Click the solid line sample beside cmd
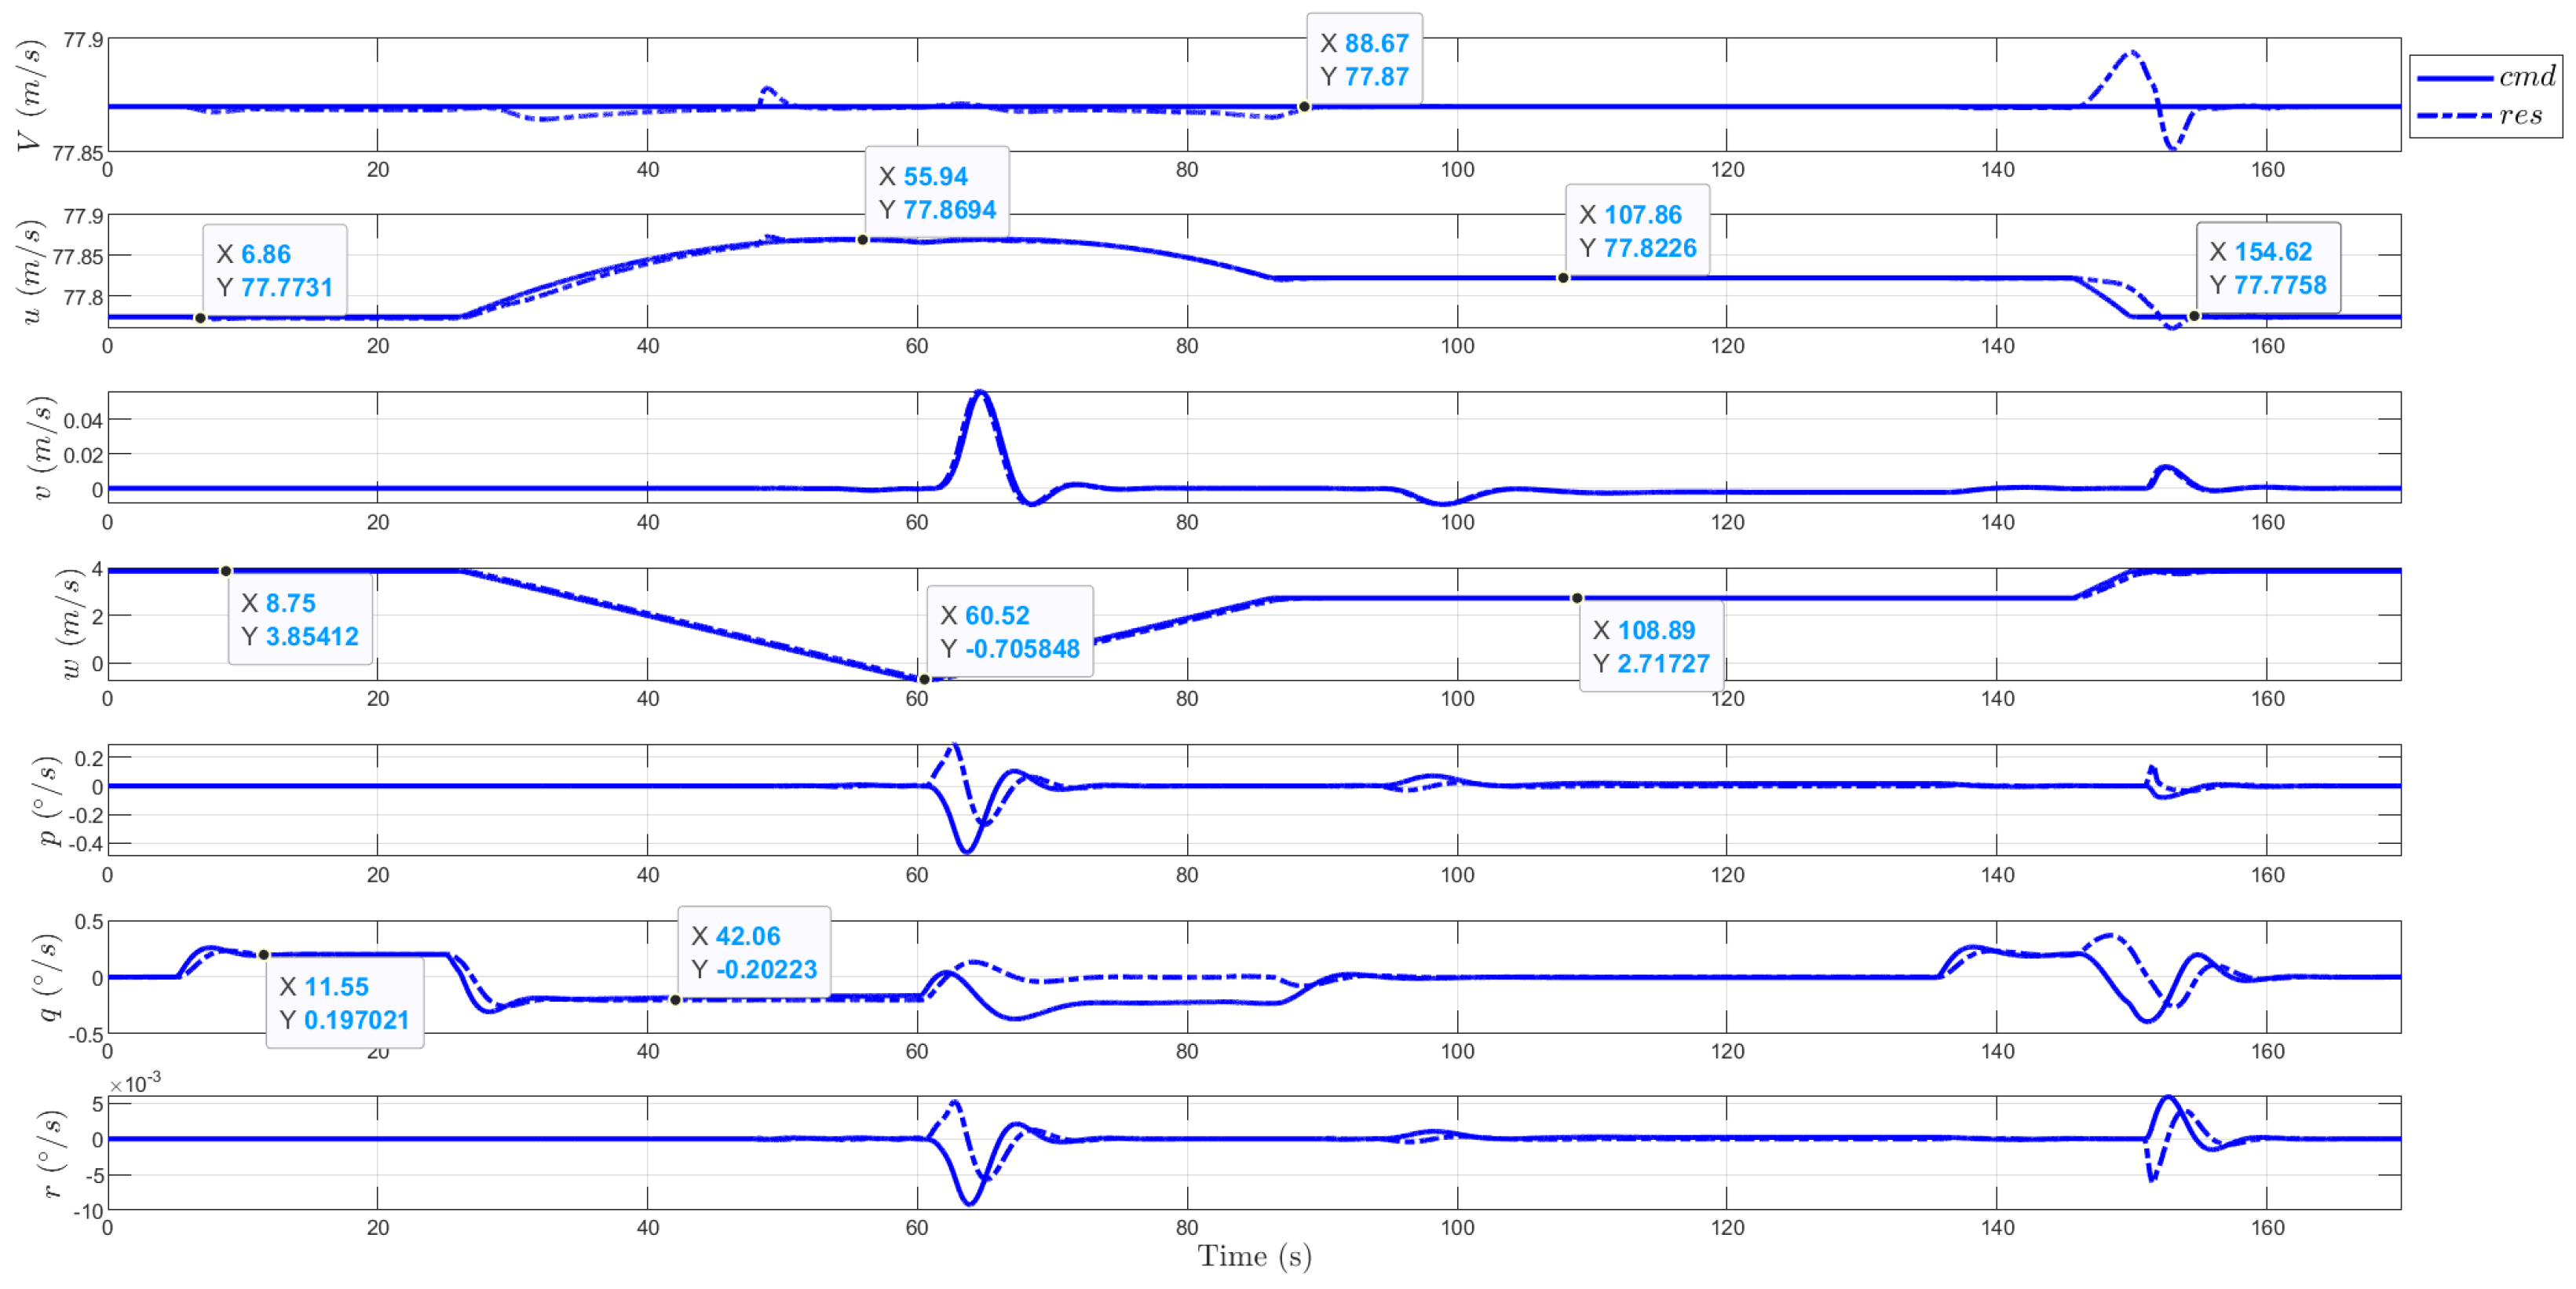The height and width of the screenshot is (1289, 2576). click(2455, 78)
